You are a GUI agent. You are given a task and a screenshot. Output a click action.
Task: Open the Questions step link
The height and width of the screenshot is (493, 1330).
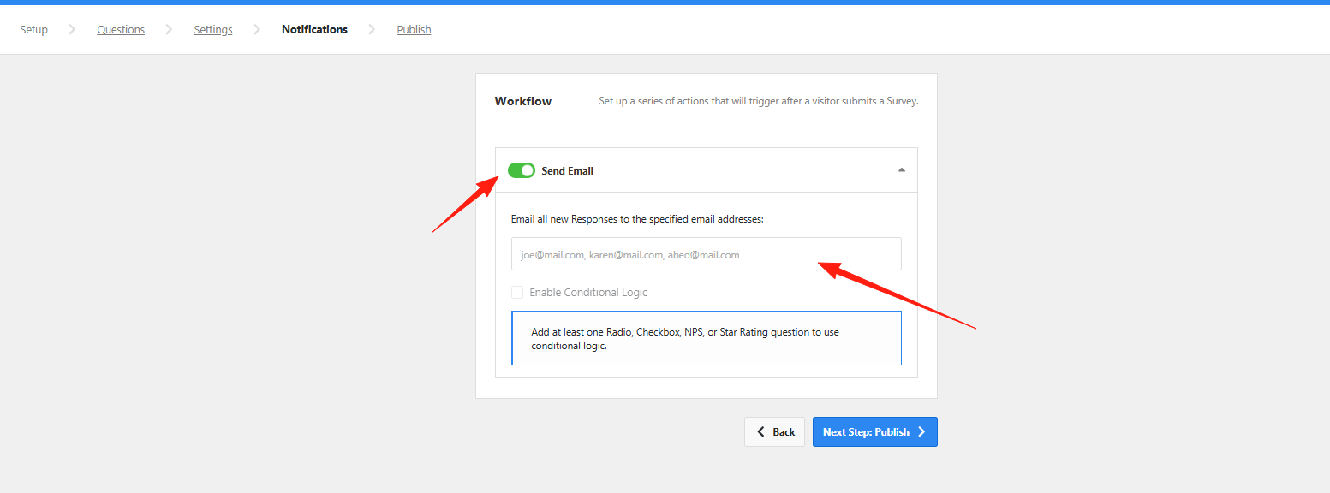(x=121, y=30)
